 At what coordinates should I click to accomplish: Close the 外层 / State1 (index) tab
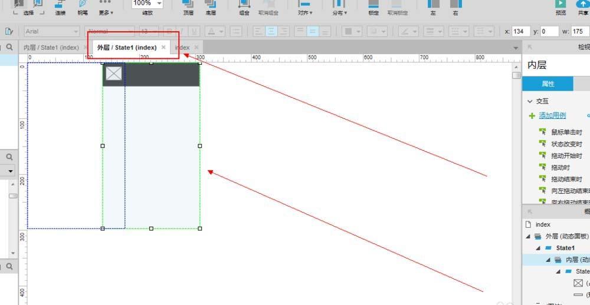coord(163,47)
